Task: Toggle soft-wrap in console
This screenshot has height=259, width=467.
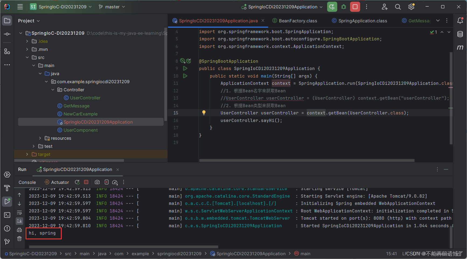Action: click(x=19, y=212)
